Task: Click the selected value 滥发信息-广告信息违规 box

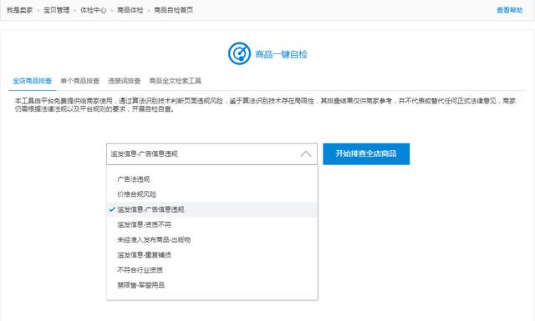Action: (x=211, y=154)
